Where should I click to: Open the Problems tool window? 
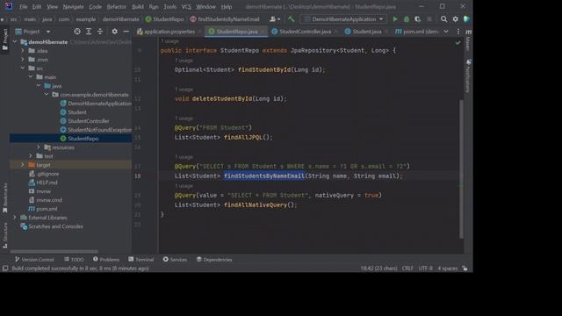(x=106, y=260)
